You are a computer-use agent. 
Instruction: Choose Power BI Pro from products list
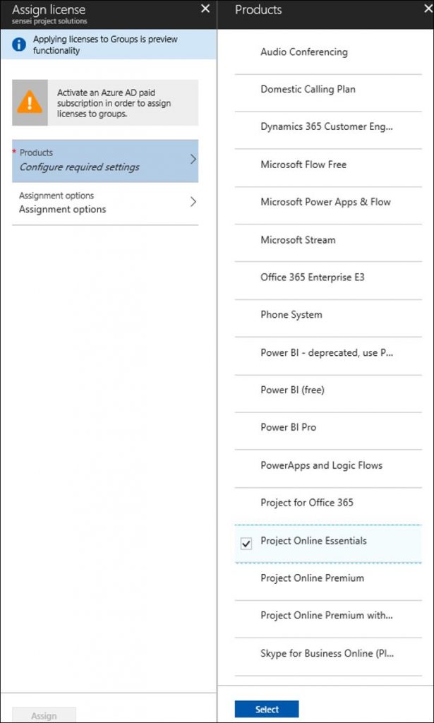click(328, 427)
